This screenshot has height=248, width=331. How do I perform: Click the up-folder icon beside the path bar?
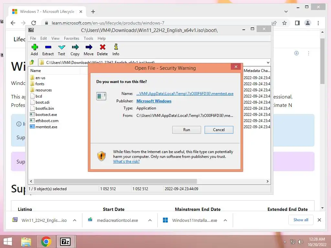point(32,62)
